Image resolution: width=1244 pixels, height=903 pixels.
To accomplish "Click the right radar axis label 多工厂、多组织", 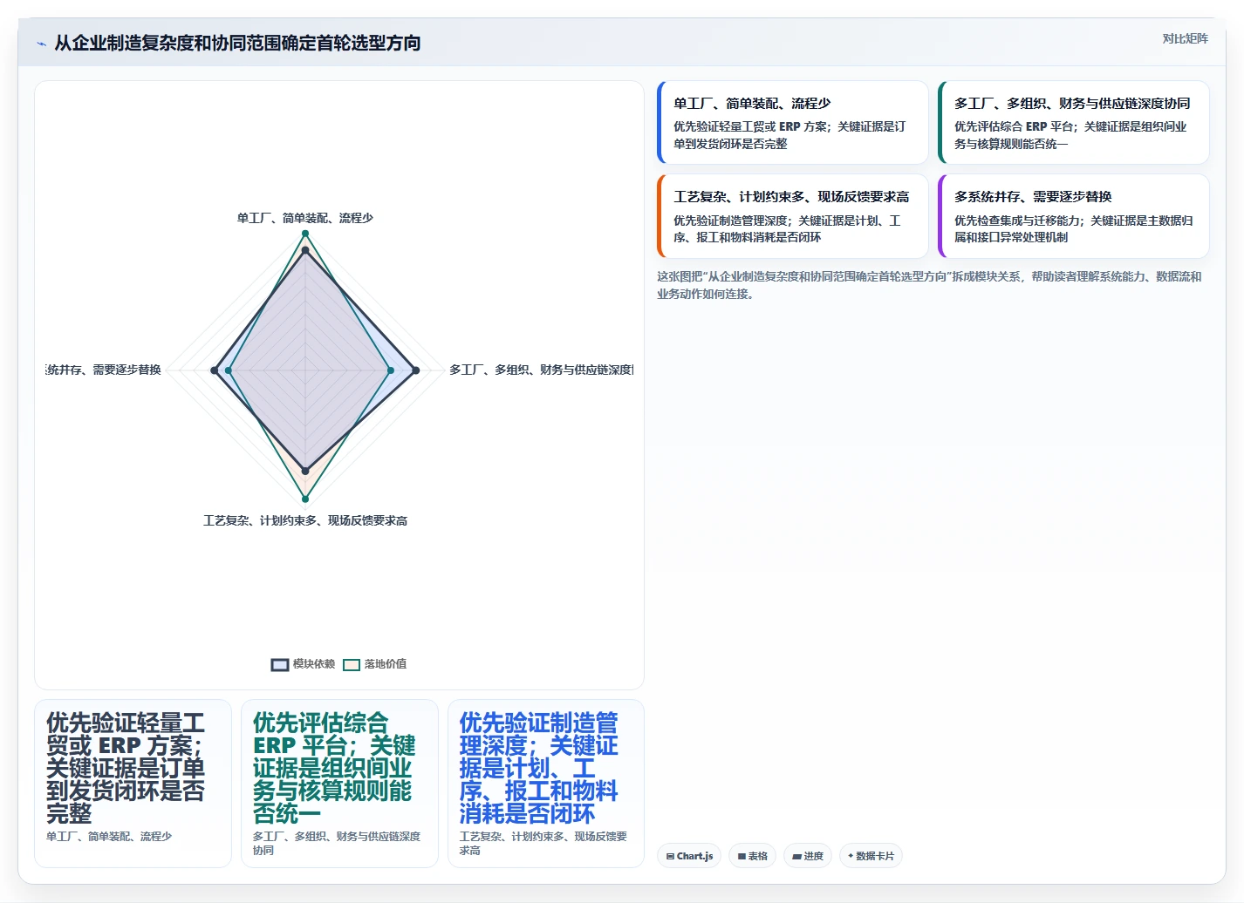I will [x=541, y=370].
